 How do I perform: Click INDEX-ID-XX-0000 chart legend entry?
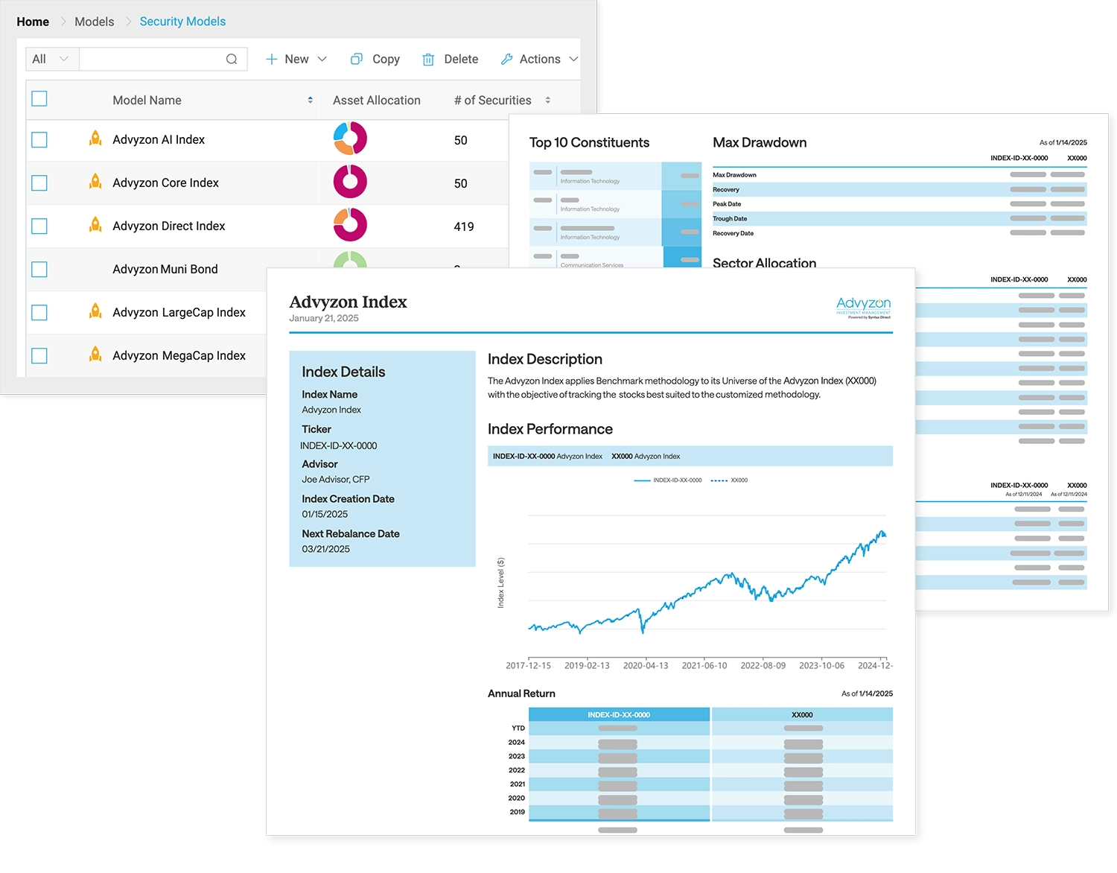668,480
